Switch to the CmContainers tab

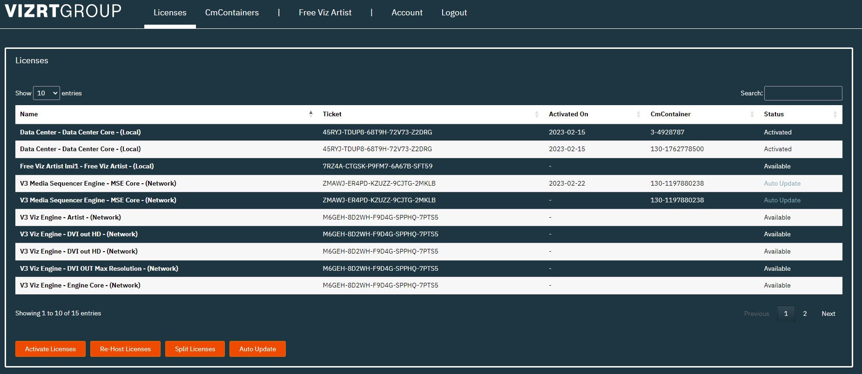point(232,13)
